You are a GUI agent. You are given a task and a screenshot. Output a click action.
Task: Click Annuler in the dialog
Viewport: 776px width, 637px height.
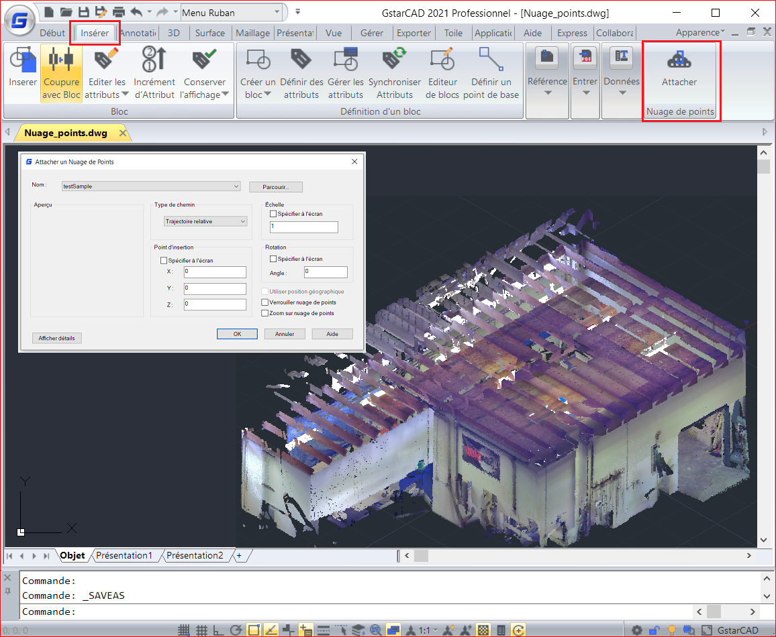(x=285, y=334)
